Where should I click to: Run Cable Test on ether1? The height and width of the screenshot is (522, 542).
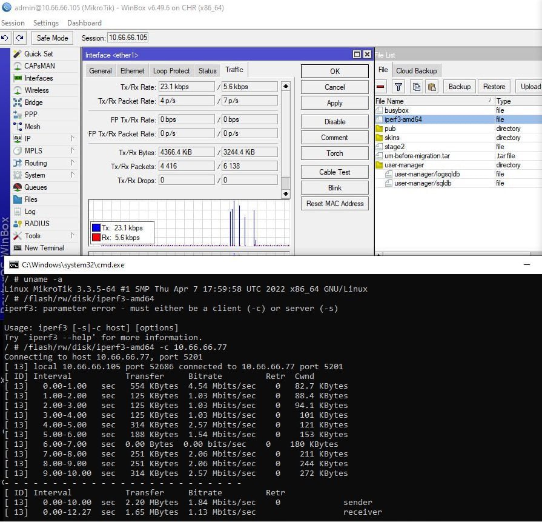[335, 172]
